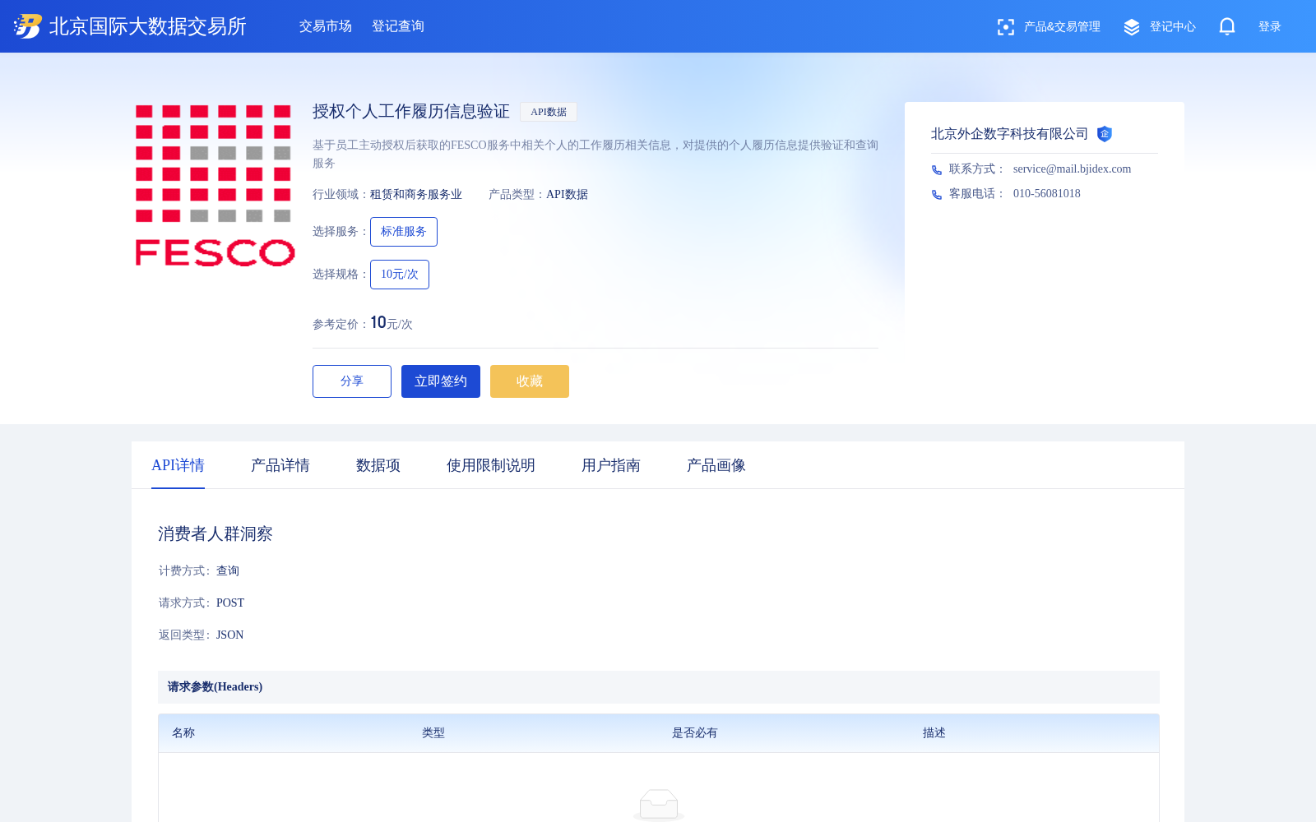Click the phone icon beside 联系方式
This screenshot has width=1316, height=822.
click(937, 170)
